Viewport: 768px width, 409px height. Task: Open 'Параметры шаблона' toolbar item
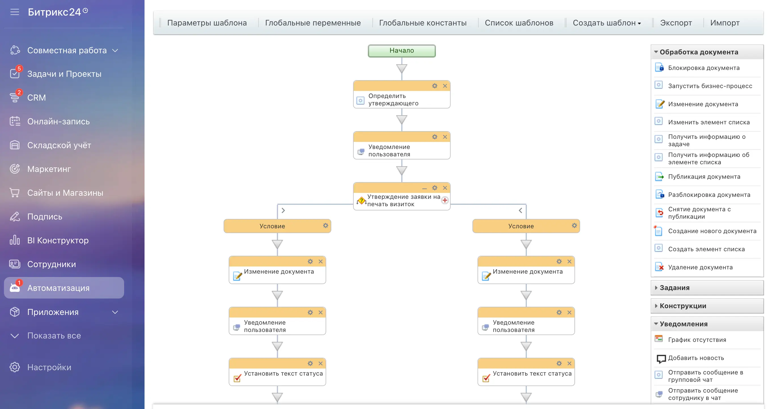[x=207, y=23]
